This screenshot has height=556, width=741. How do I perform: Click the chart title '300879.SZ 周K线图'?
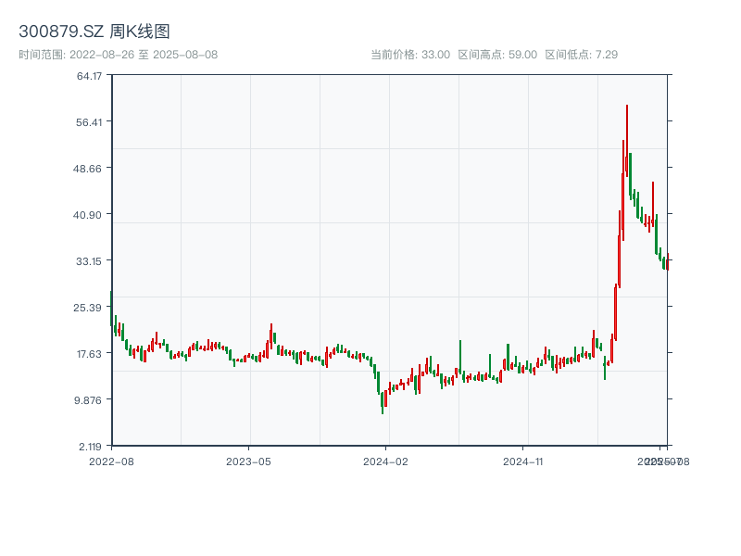pos(94,32)
